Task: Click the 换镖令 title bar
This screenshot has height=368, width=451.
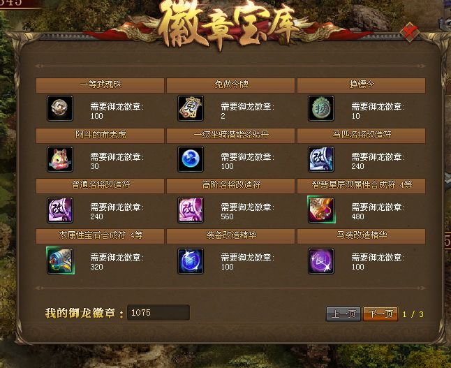Action: 361,85
